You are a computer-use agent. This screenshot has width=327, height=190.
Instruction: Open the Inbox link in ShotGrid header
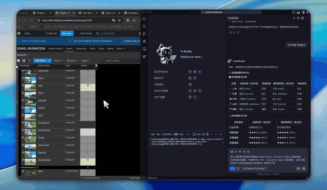(x=27, y=34)
